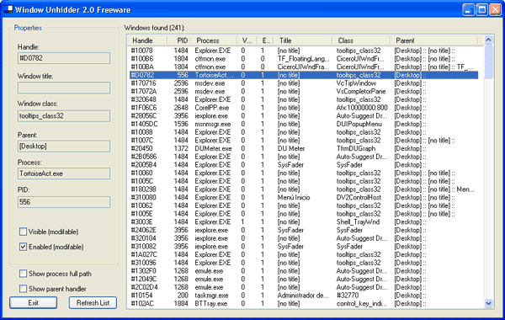Select row #2005B4 SysFader

point(304,165)
